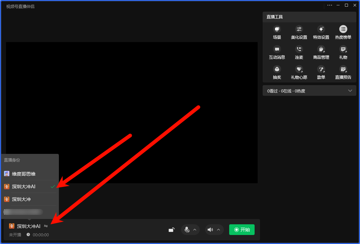Viewport: 360px width, 244px height.
Task: Toggle the speaker volume button
Action: [210, 230]
